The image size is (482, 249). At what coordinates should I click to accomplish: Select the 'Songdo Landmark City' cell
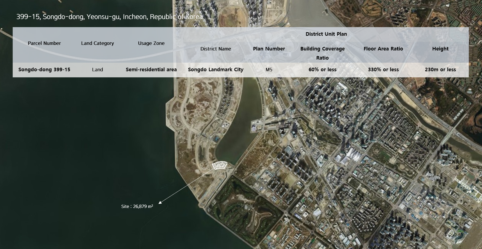(215, 69)
